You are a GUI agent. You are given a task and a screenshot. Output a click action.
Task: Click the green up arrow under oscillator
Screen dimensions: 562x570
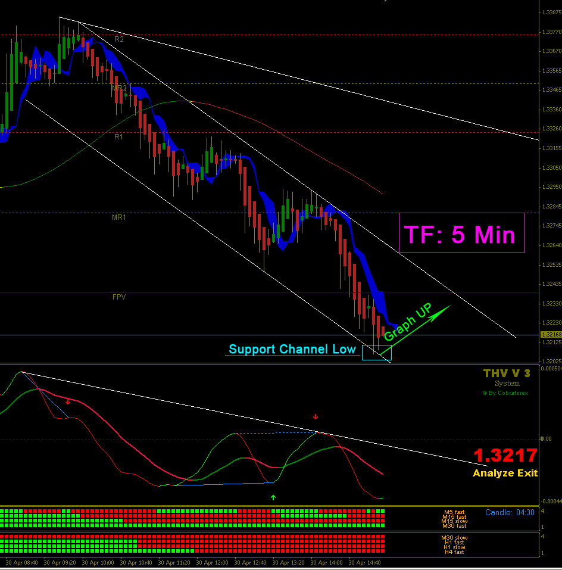(x=273, y=497)
